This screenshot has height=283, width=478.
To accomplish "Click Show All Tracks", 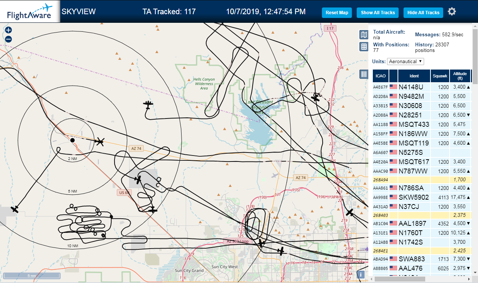I will click(378, 12).
